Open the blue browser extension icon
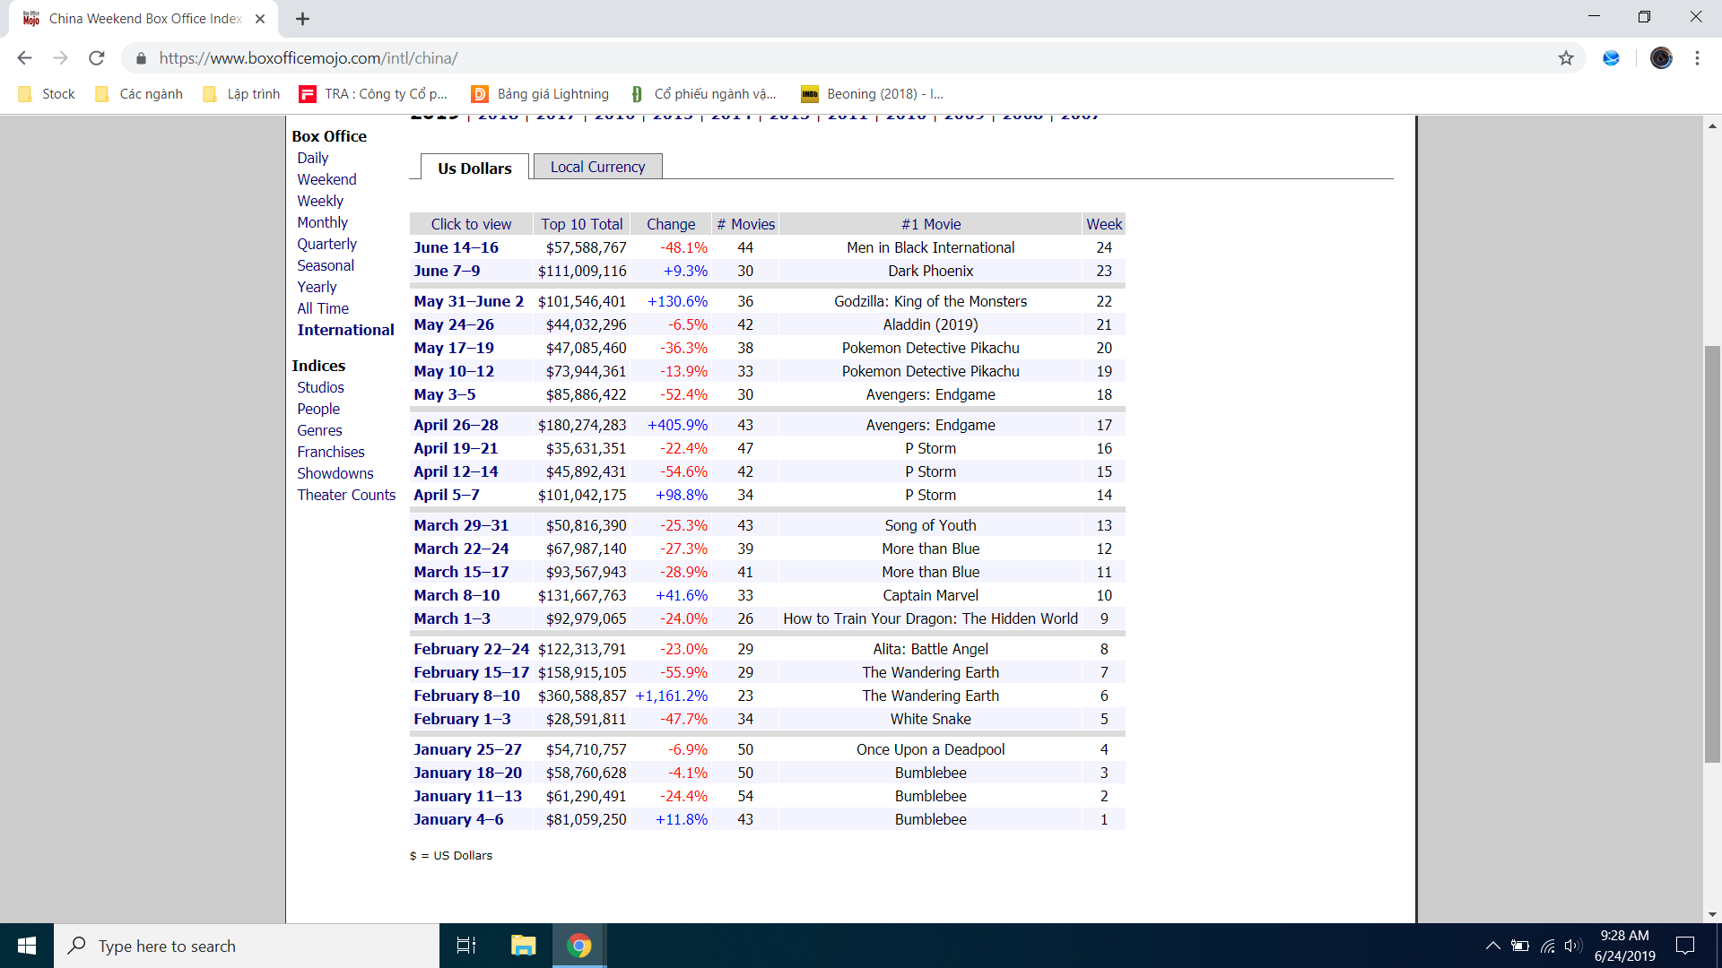This screenshot has height=968, width=1722. click(x=1612, y=58)
